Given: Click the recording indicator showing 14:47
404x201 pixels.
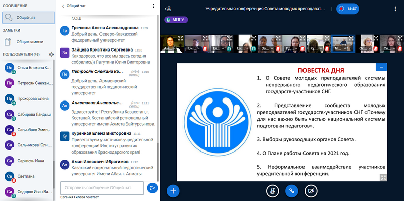Looking at the screenshot, I should [347, 9].
